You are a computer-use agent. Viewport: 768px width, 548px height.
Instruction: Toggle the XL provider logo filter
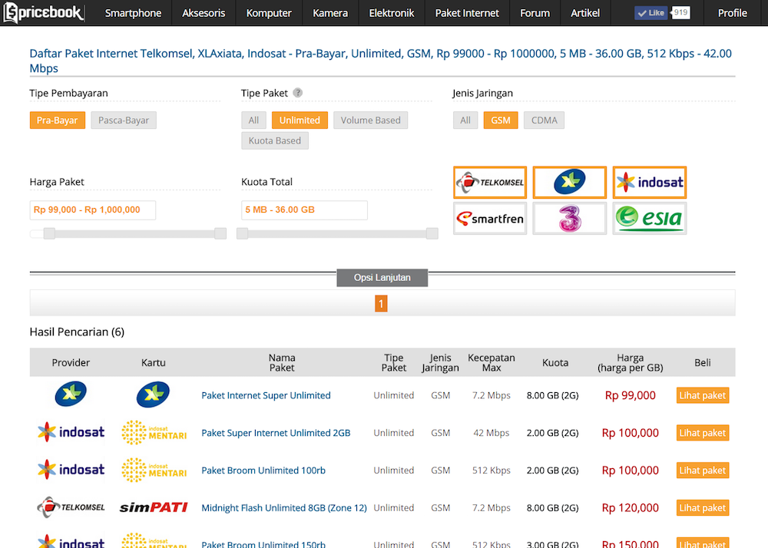point(570,183)
